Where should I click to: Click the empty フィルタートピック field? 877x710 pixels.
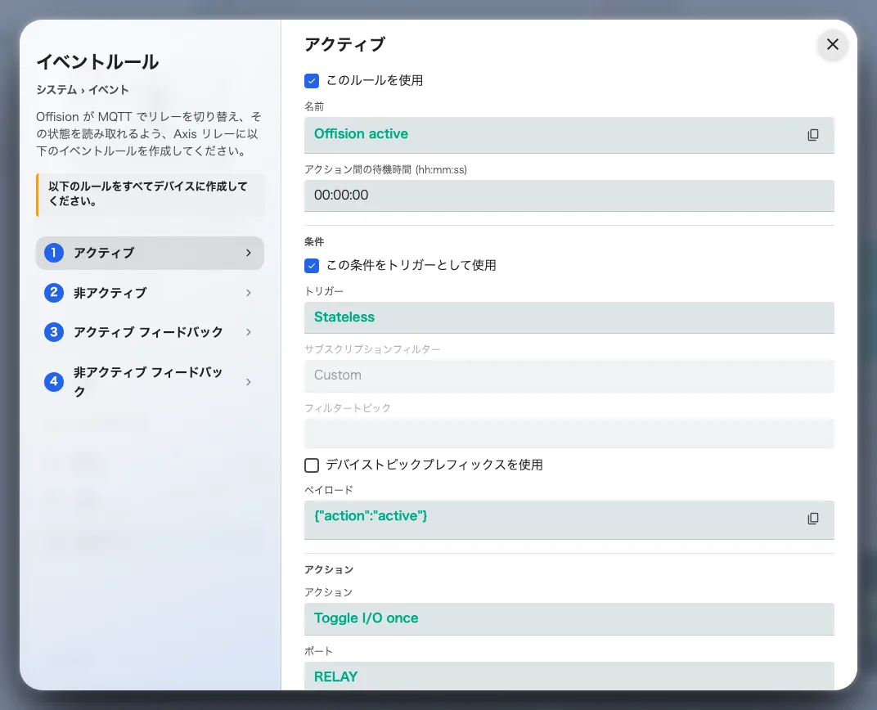point(569,434)
